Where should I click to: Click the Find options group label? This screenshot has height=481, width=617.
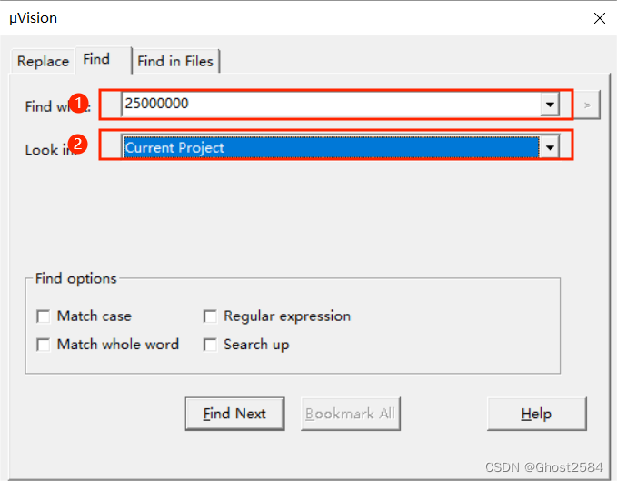click(76, 278)
